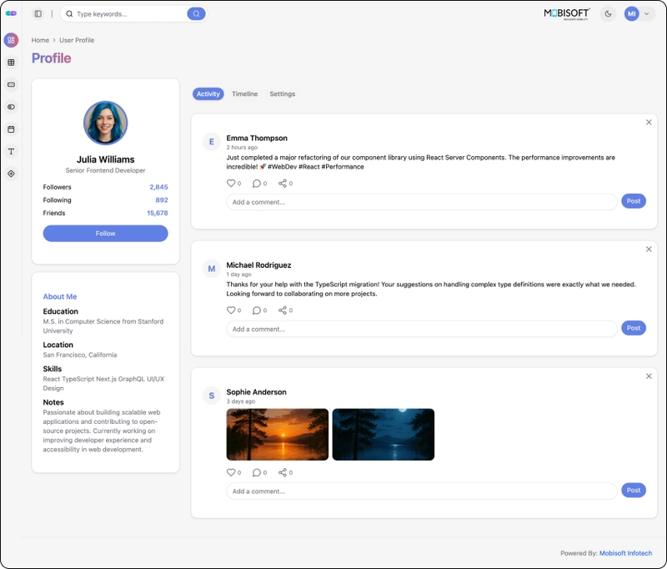This screenshot has width=667, height=569.
Task: Switch to the Timeline tab
Action: 244,93
